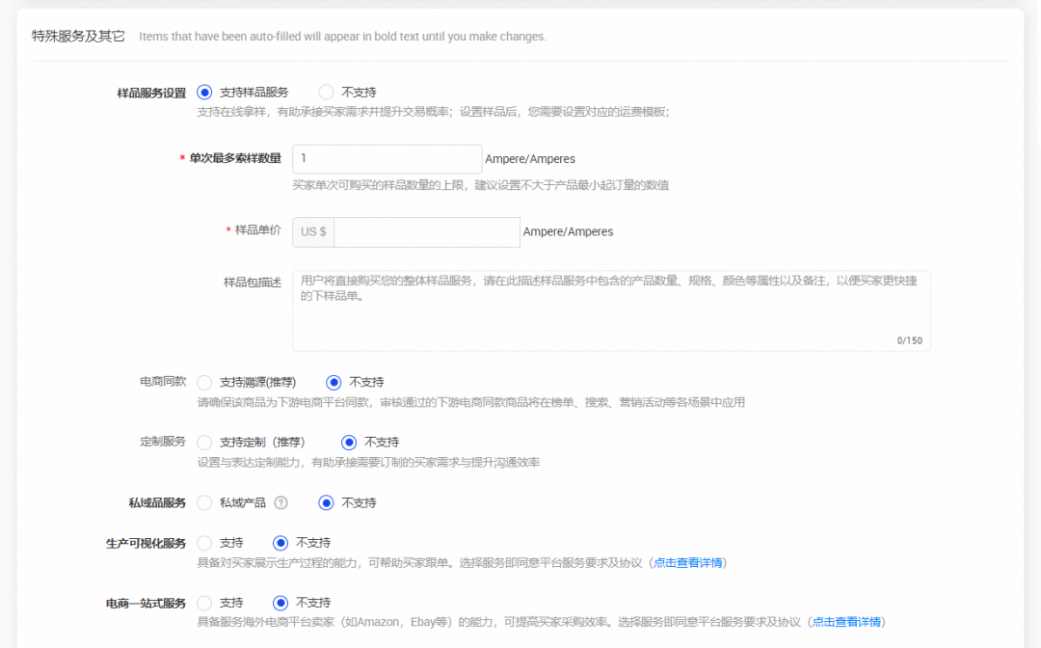
Task: Open 点击查看详情 link for 电商一站式服务
Action: [x=846, y=622]
